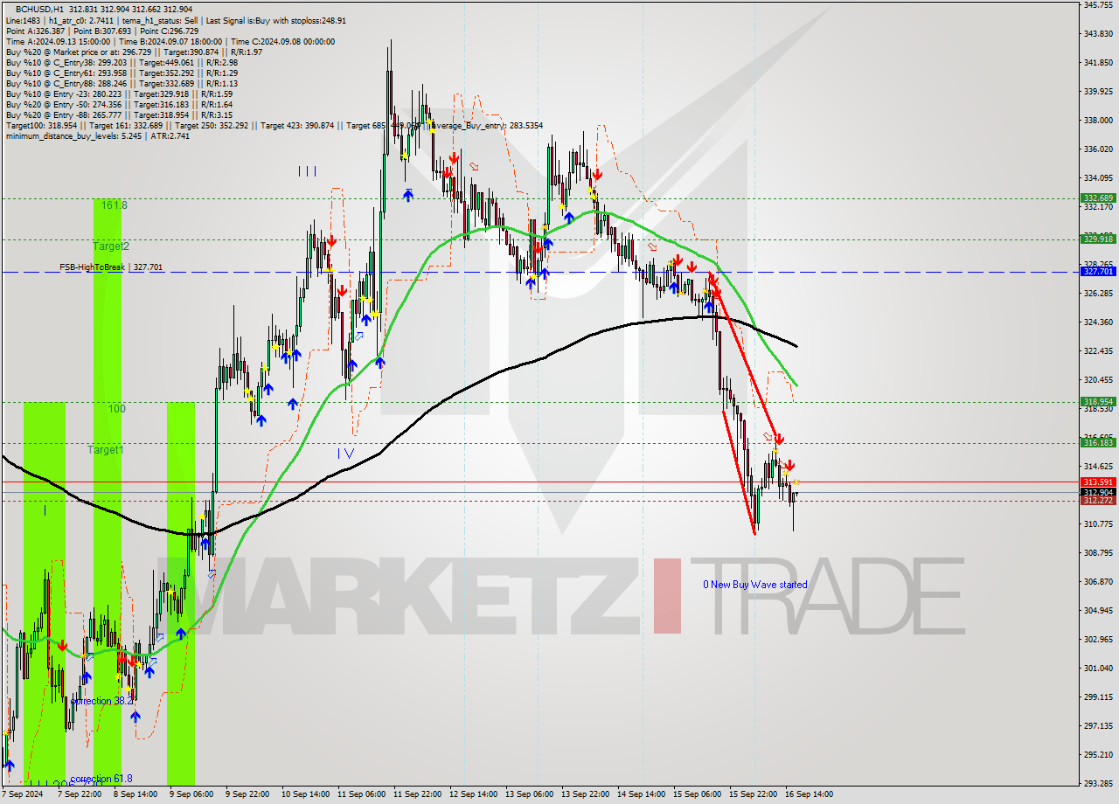
Task: Click the '8 Sep 14:00' time axis label
Action: tap(136, 794)
